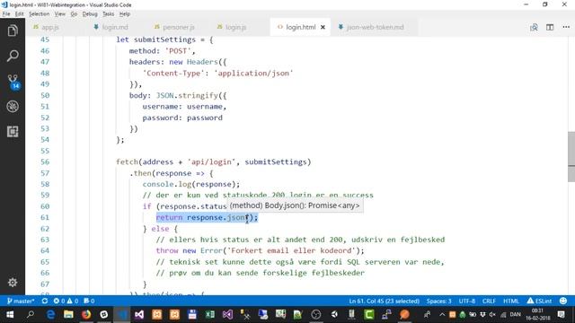
Task: Change indentation via Spaces: 3
Action: [438, 301]
